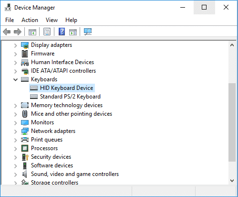The height and width of the screenshot is (197, 238).
Task: Click the scrollbar up arrow
Action: (232, 45)
